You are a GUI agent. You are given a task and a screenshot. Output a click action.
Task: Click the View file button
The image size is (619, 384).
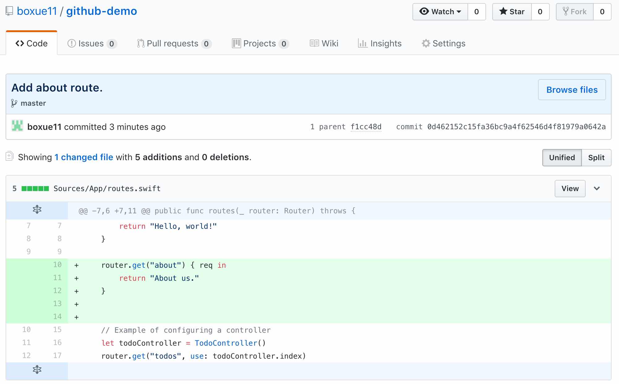[x=570, y=189]
